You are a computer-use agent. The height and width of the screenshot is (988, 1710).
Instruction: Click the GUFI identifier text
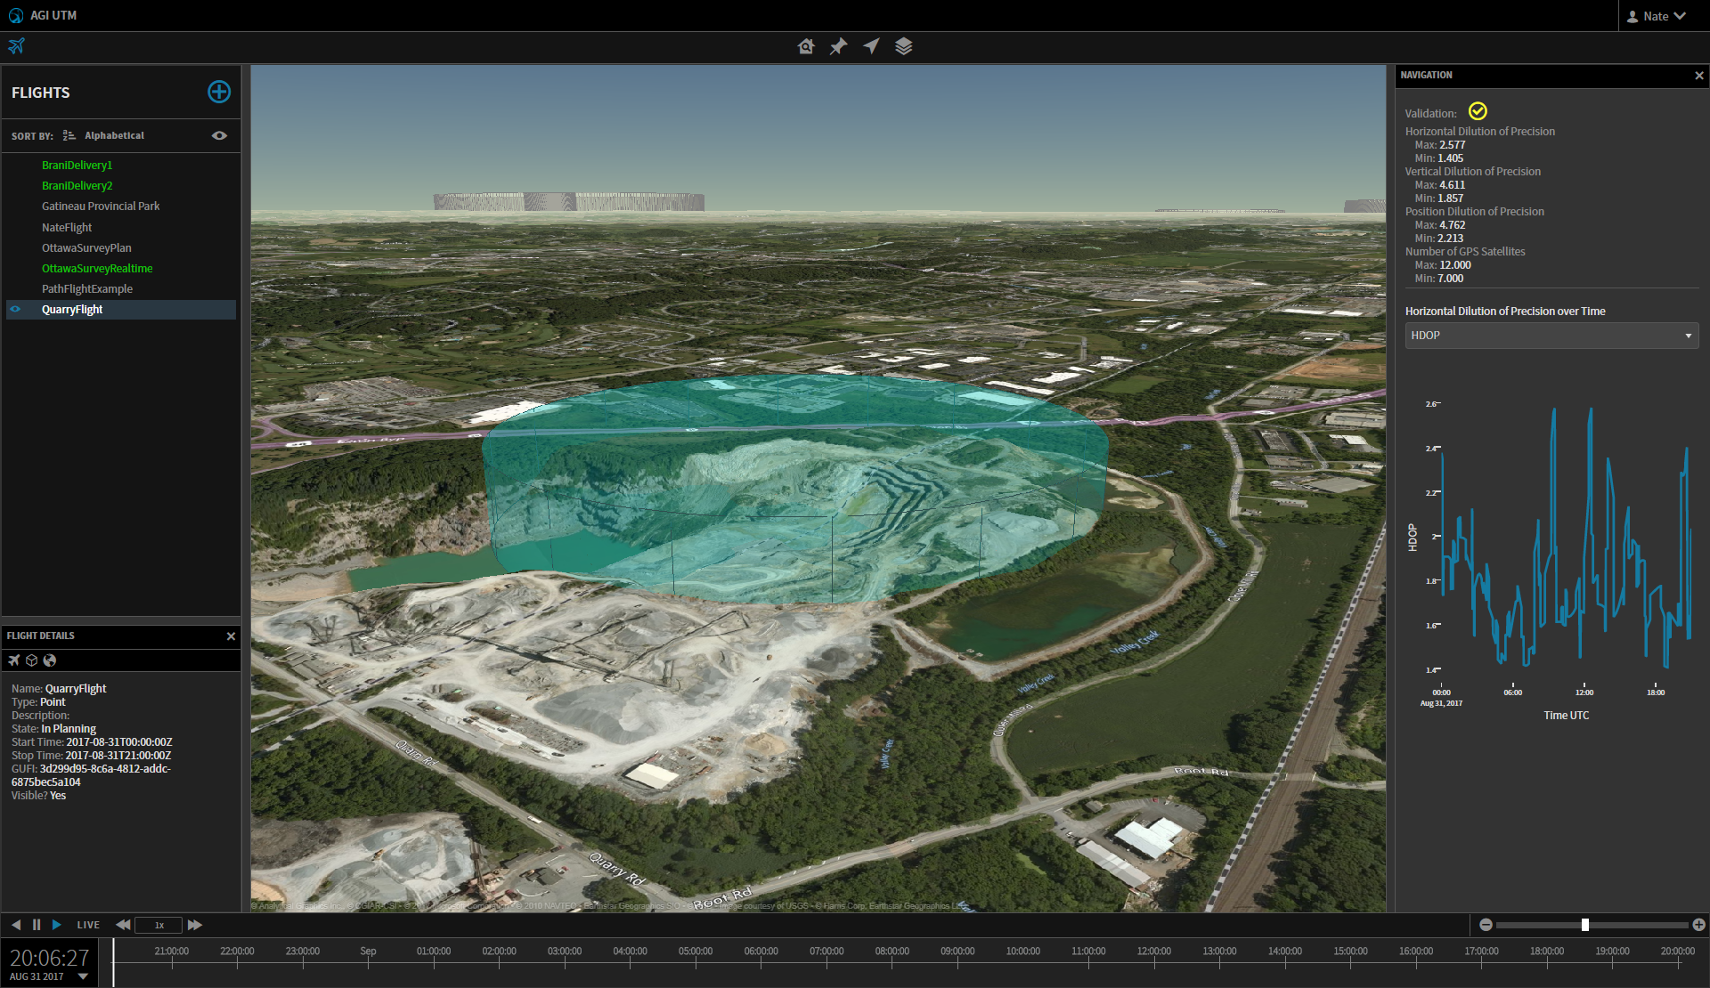pos(91,776)
